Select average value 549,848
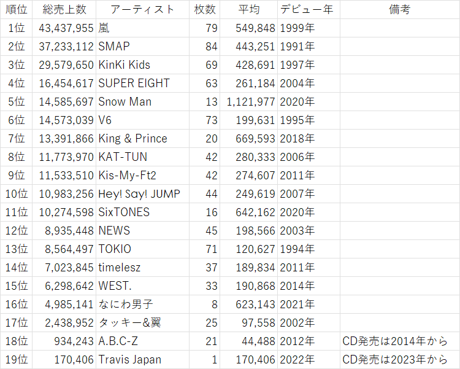This screenshot has width=460, height=369. point(249,28)
